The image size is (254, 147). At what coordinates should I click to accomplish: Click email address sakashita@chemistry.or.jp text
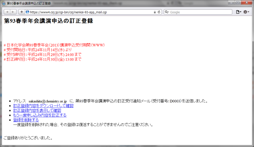[x=48, y=101]
